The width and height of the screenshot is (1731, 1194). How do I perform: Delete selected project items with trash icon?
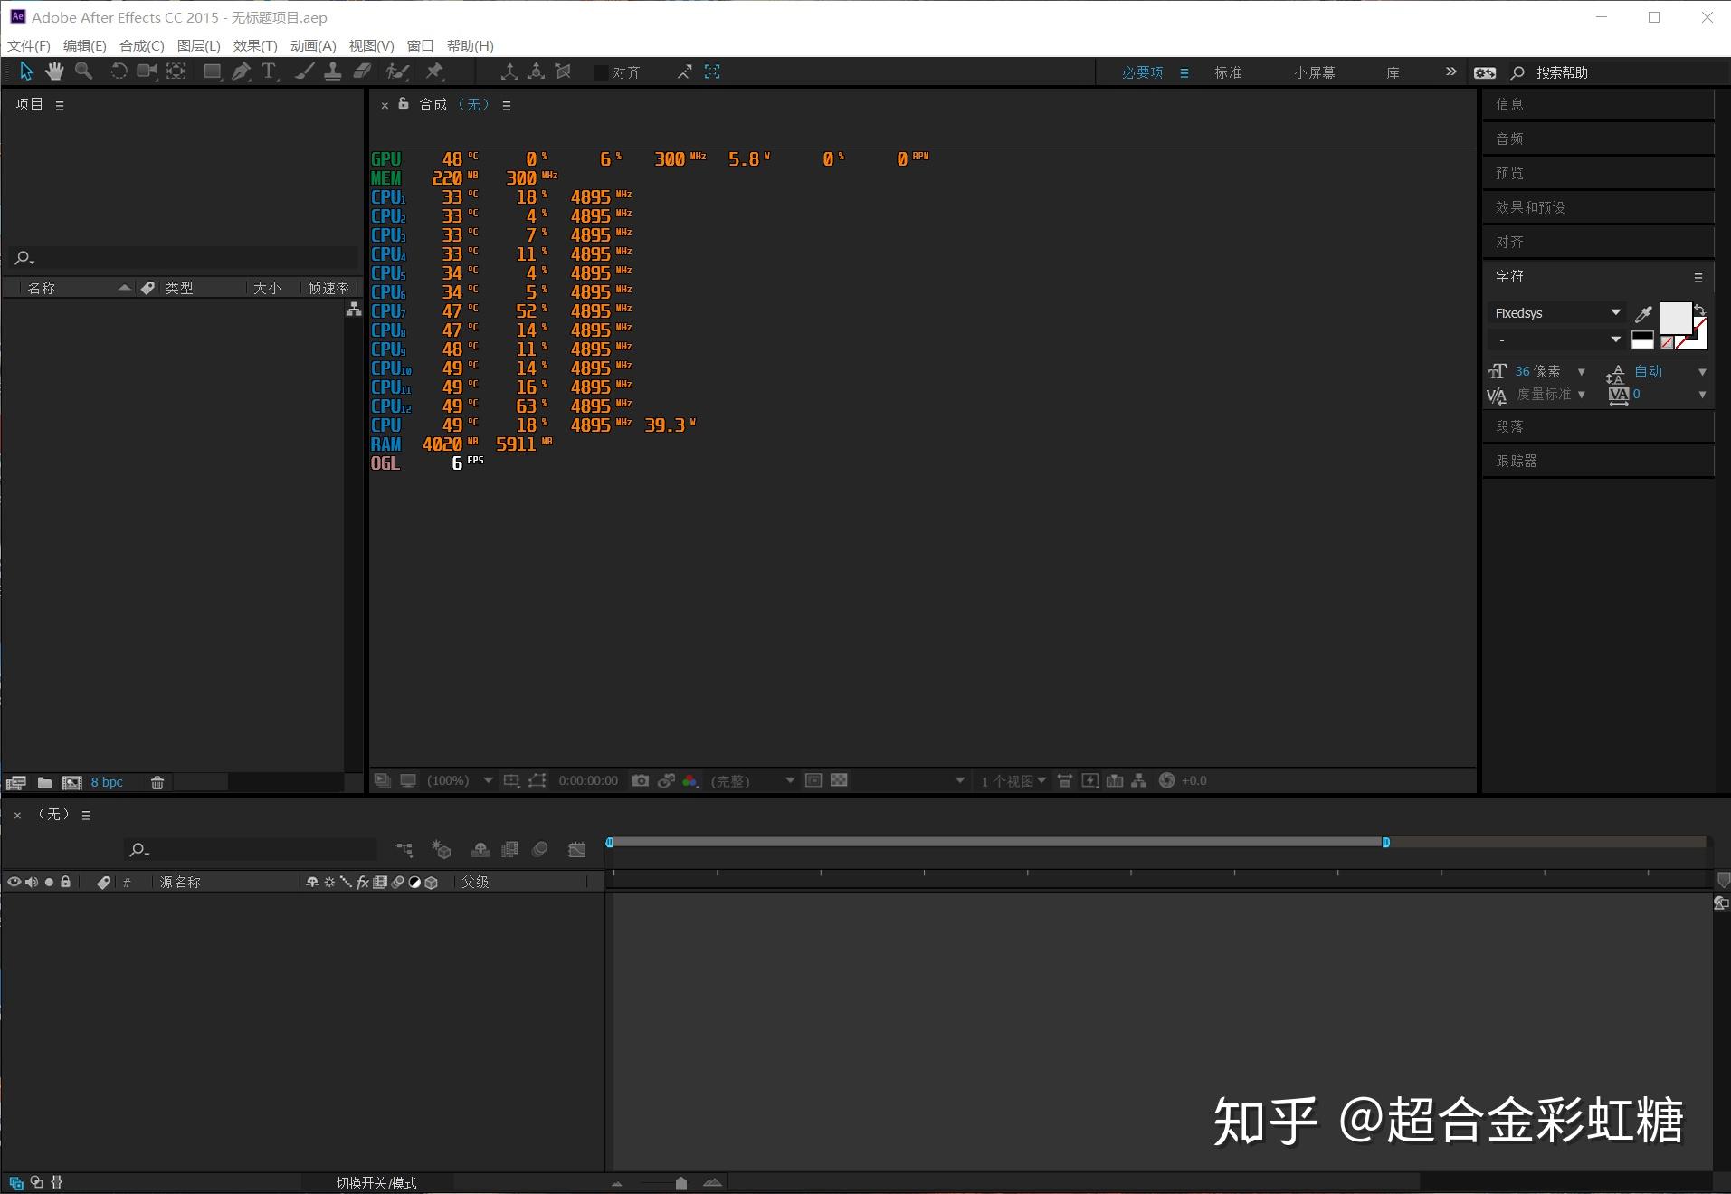157,782
